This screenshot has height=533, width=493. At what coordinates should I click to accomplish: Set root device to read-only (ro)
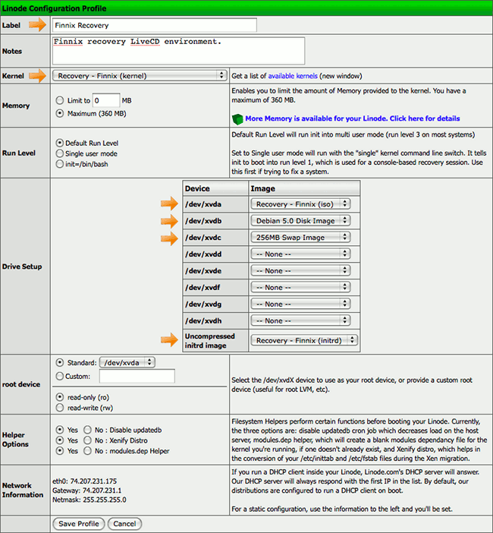(x=60, y=397)
